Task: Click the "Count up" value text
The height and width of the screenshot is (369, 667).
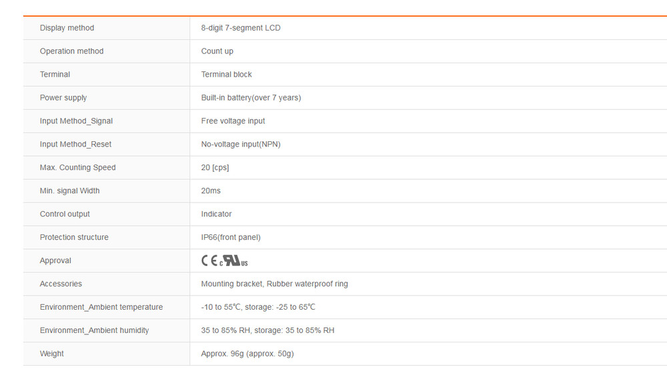Action: [217, 51]
